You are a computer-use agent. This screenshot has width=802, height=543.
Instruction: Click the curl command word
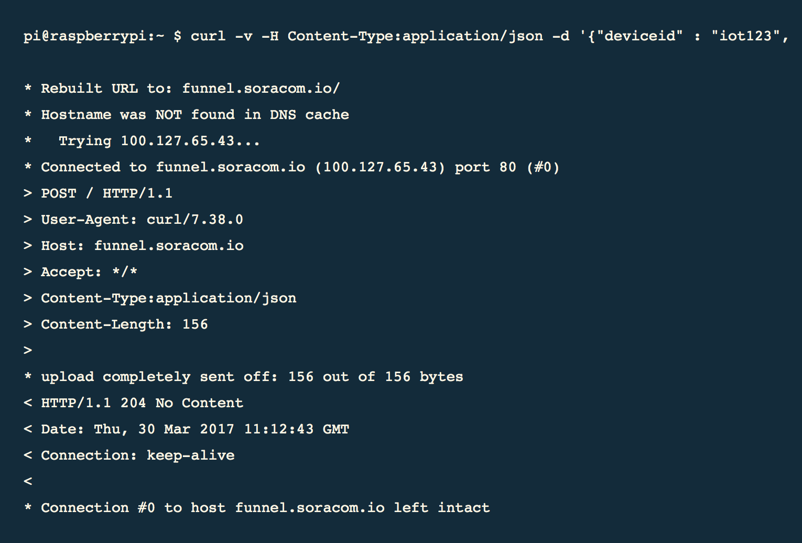pos(208,36)
